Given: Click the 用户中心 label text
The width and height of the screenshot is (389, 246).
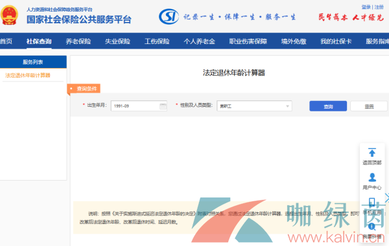Looking at the screenshot, I should coord(372,187).
